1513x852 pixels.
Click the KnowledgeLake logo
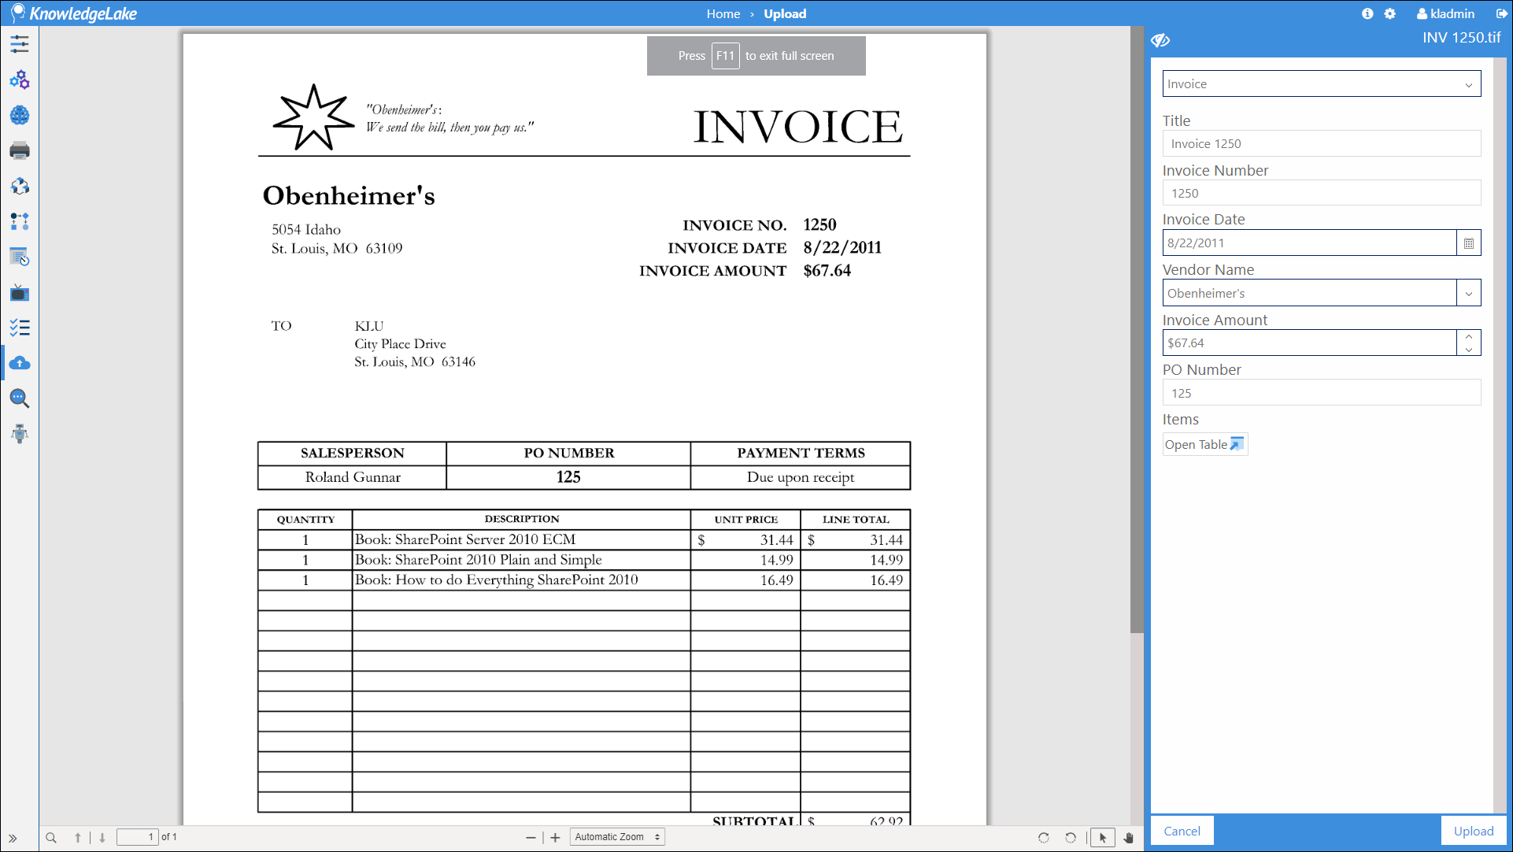[73, 13]
